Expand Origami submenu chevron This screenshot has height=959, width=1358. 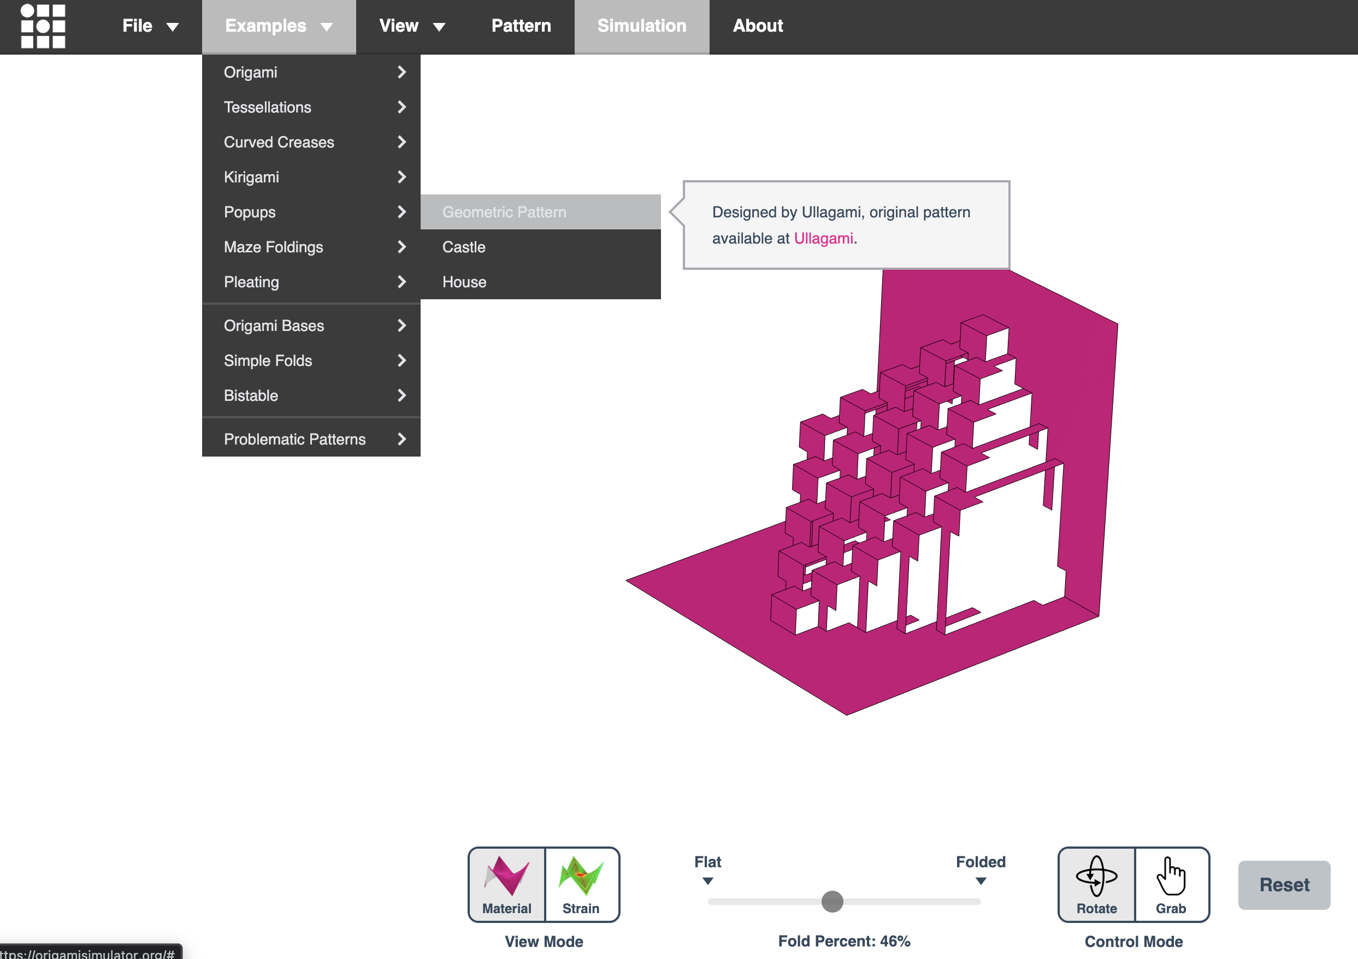click(402, 72)
